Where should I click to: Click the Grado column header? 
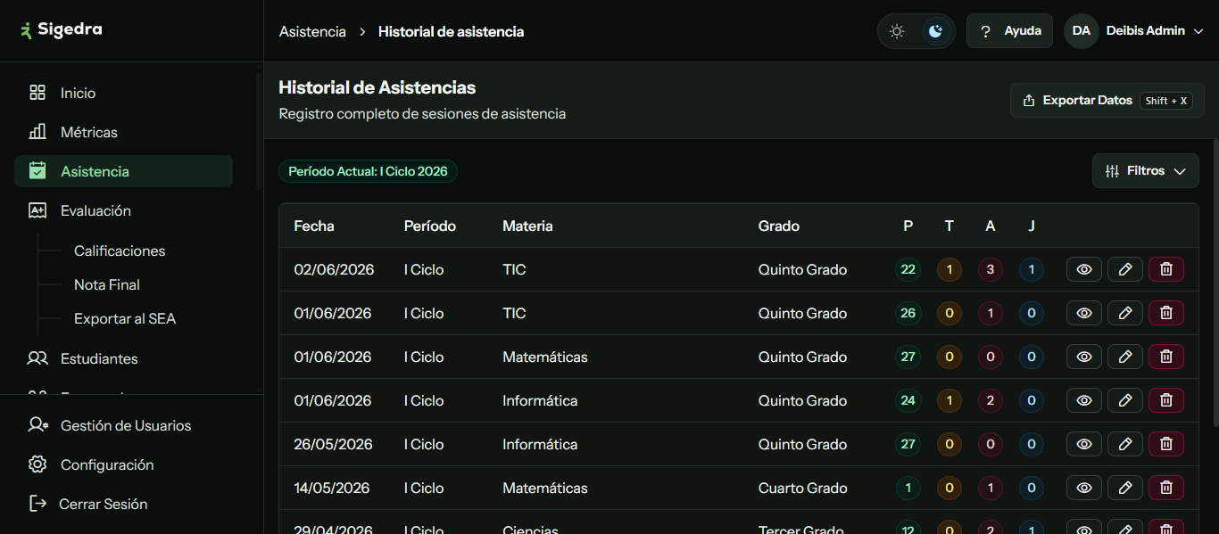(779, 226)
